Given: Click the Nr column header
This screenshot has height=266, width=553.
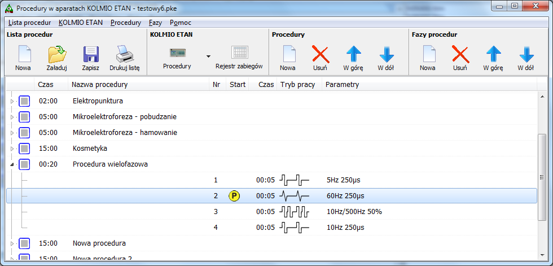Looking at the screenshot, I should 217,85.
